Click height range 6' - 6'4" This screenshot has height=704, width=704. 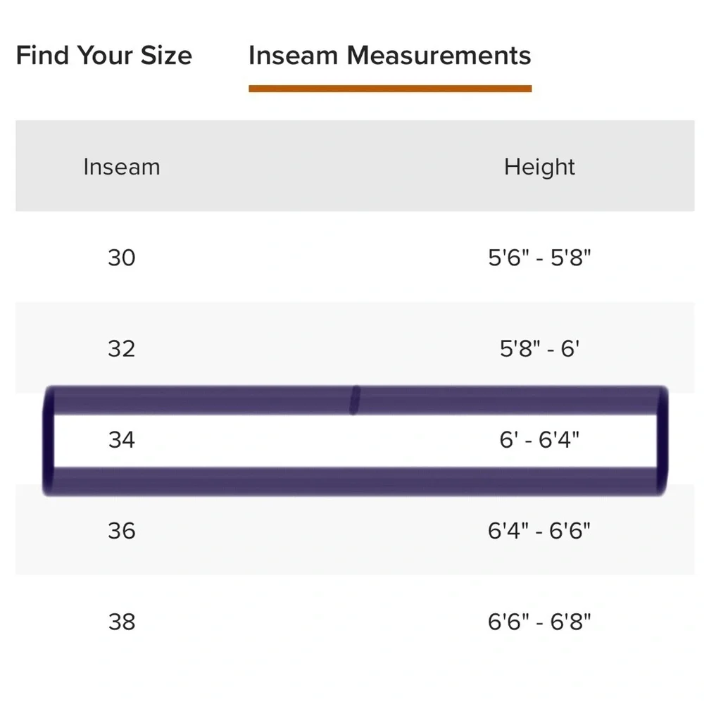coord(539,439)
